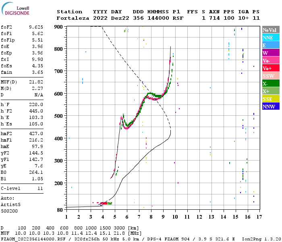
Task: Click the 900 km height axis label
Action: point(58,27)
